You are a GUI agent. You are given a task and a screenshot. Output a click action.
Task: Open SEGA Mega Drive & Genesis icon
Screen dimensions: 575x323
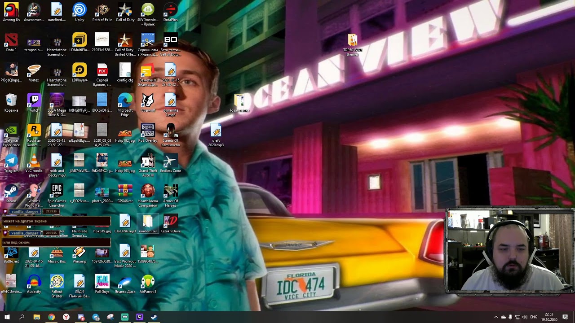pyautogui.click(x=57, y=105)
